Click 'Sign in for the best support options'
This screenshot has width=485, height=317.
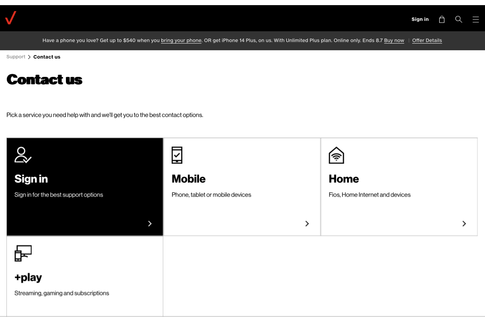(x=59, y=195)
